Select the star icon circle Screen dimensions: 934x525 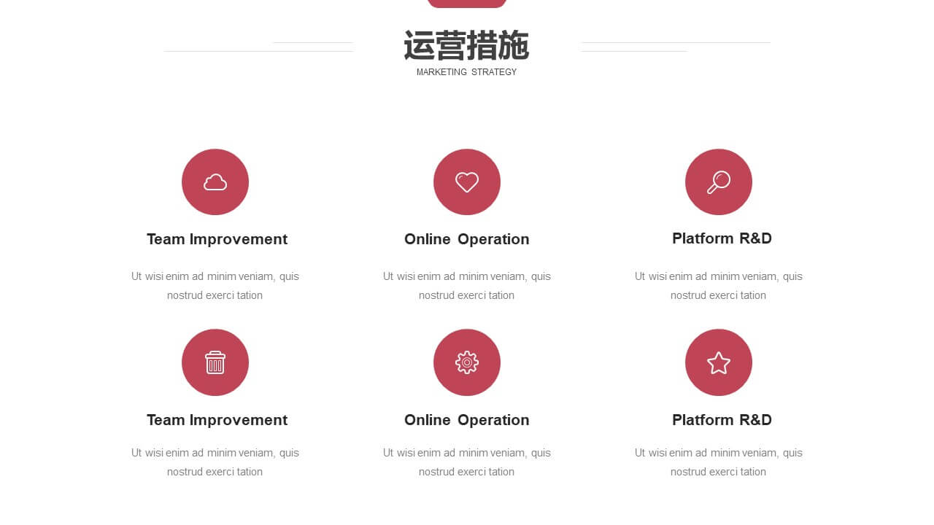719,362
